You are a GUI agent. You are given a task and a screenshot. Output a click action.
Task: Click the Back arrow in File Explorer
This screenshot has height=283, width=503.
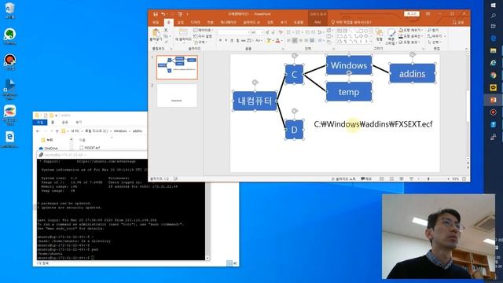(38, 131)
